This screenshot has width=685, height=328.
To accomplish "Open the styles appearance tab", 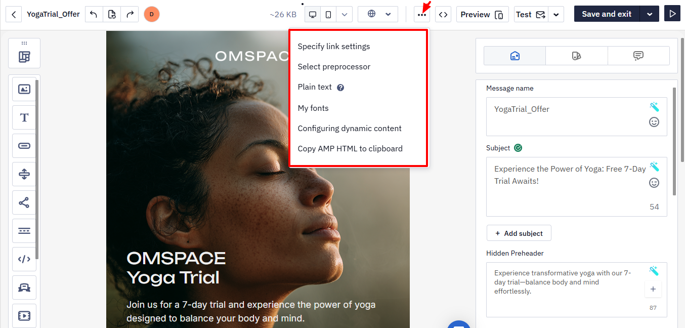I will tap(577, 56).
